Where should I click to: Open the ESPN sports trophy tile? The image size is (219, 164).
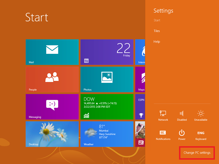[x=140, y=107]
